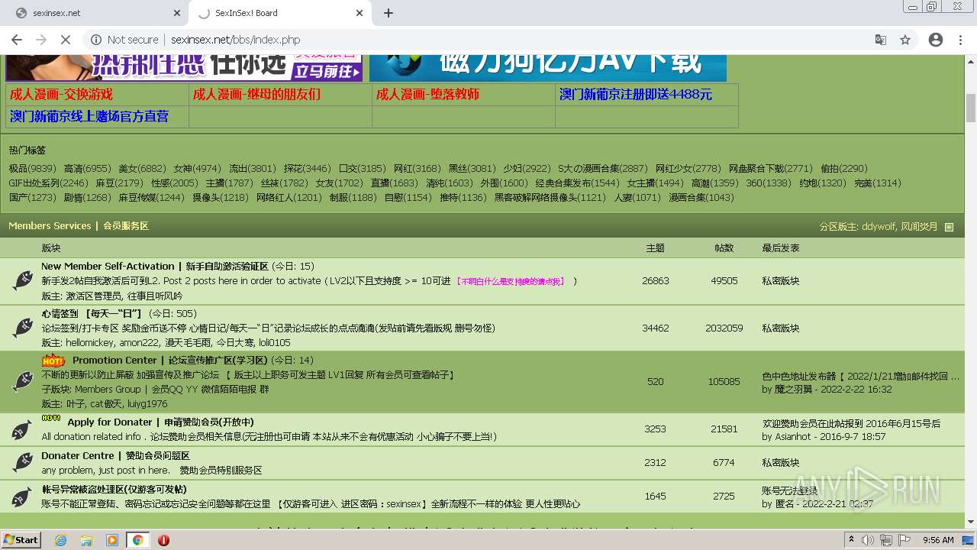Screen dimensions: 977x550
Task: Open the 成人漫画-交换游戏 ad link
Action: coord(61,94)
